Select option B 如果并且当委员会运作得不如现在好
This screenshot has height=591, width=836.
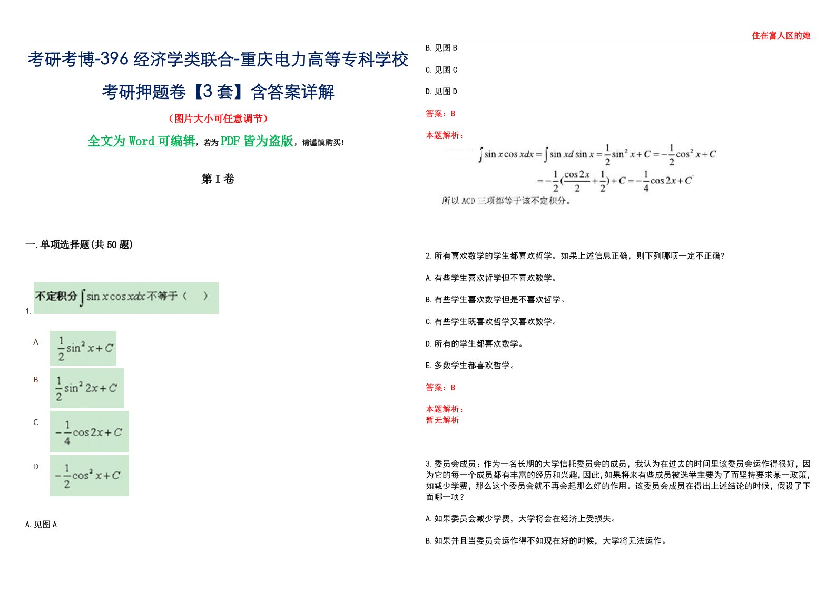click(x=546, y=541)
